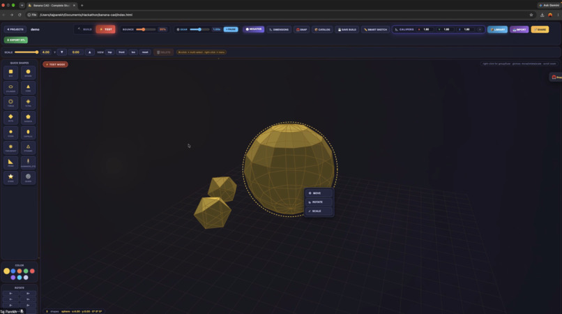Click the Calipers Z value field
This screenshot has width=562, height=314.
pyautogui.click(x=466, y=29)
